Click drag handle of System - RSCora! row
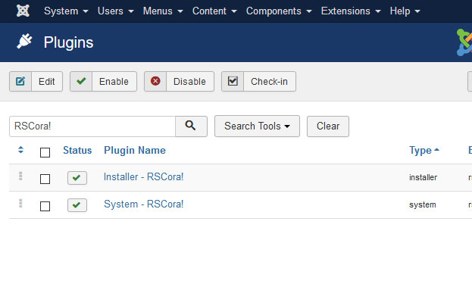The width and height of the screenshot is (472, 287). (x=20, y=204)
